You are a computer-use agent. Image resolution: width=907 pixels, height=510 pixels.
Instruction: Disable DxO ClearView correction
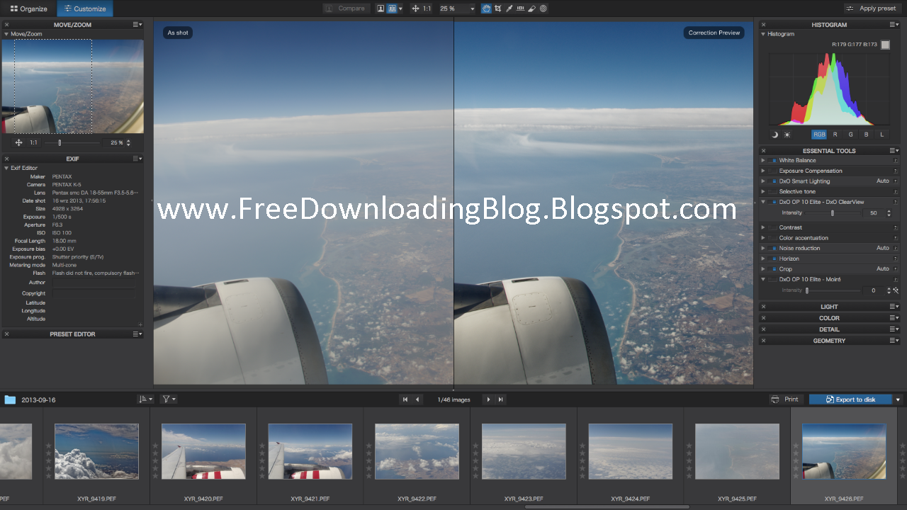tap(773, 202)
